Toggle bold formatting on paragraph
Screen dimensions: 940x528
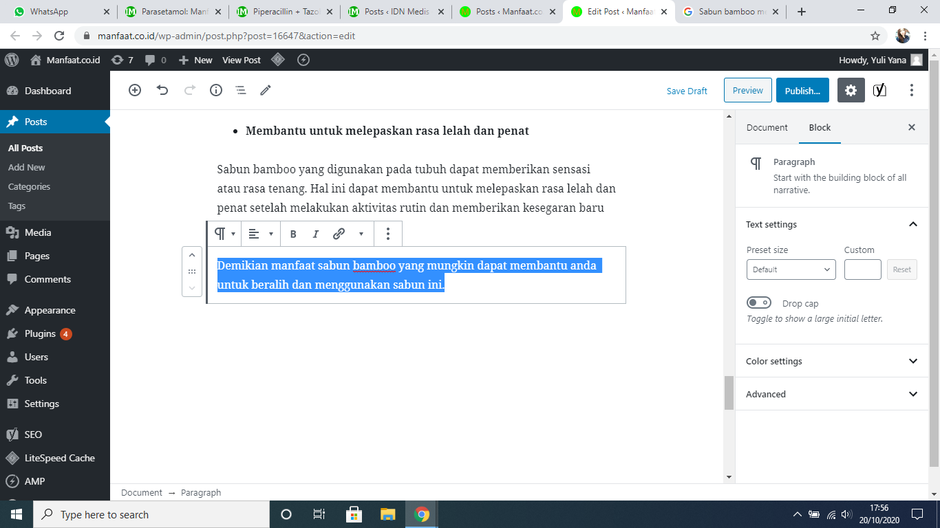click(x=293, y=234)
